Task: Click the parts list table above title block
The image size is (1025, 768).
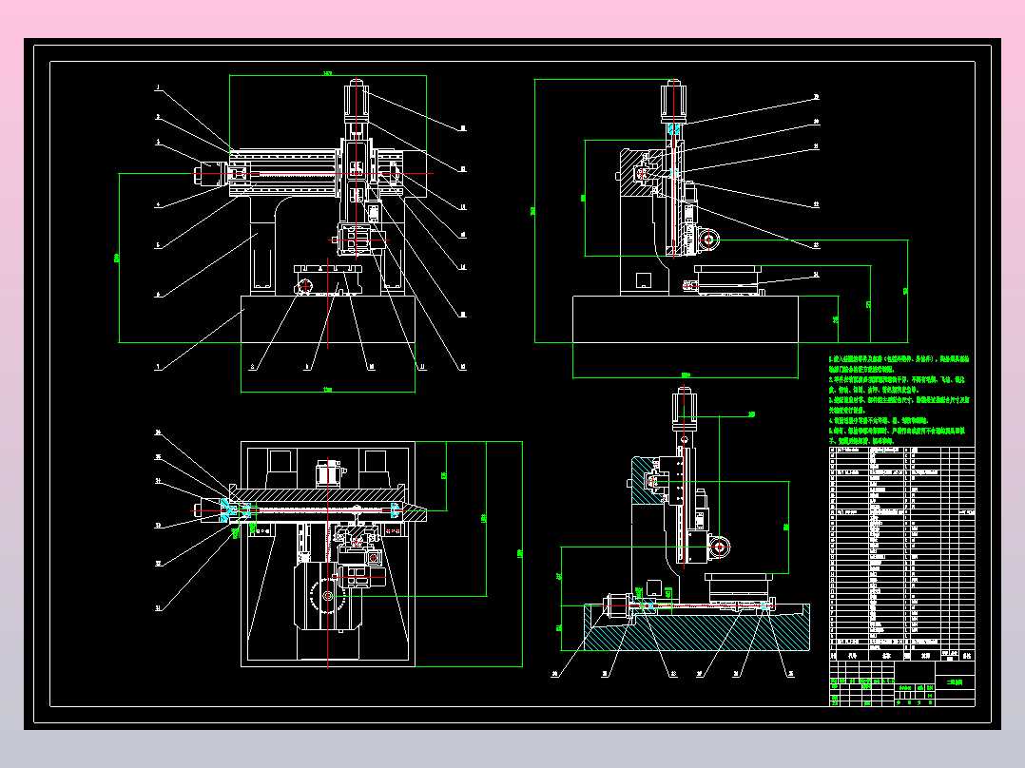Action: tap(902, 554)
